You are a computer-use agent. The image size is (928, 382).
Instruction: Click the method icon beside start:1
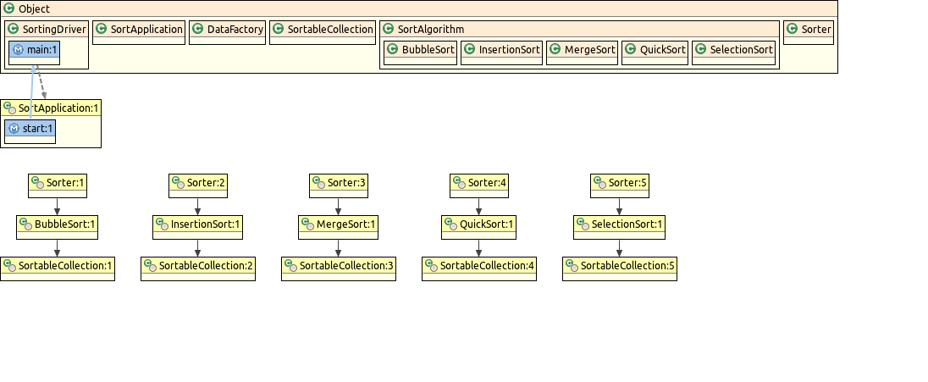click(14, 129)
